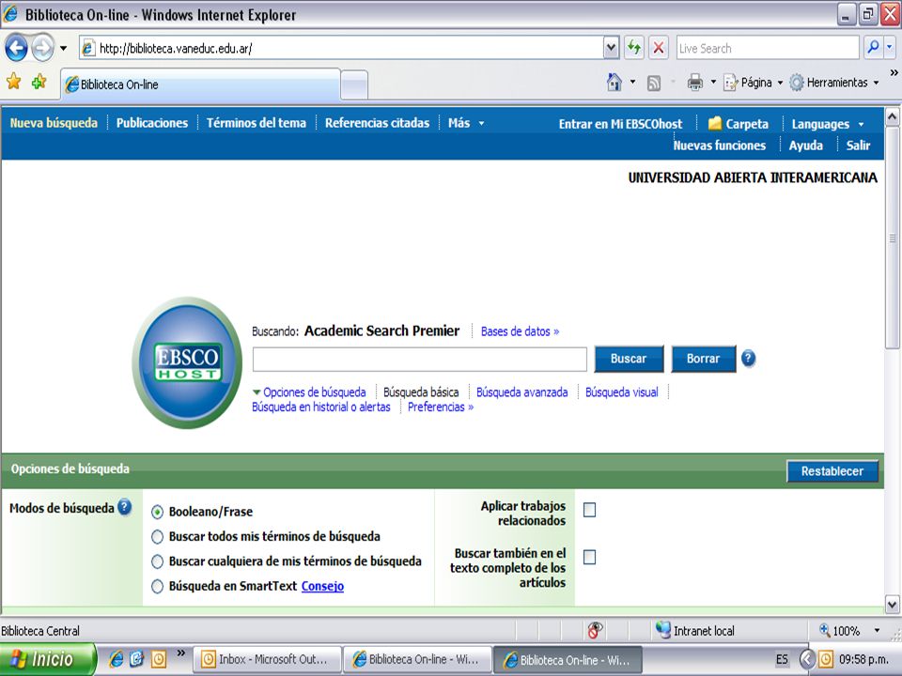Open the Herramientas menu
This screenshot has width=902, height=676.
[833, 83]
